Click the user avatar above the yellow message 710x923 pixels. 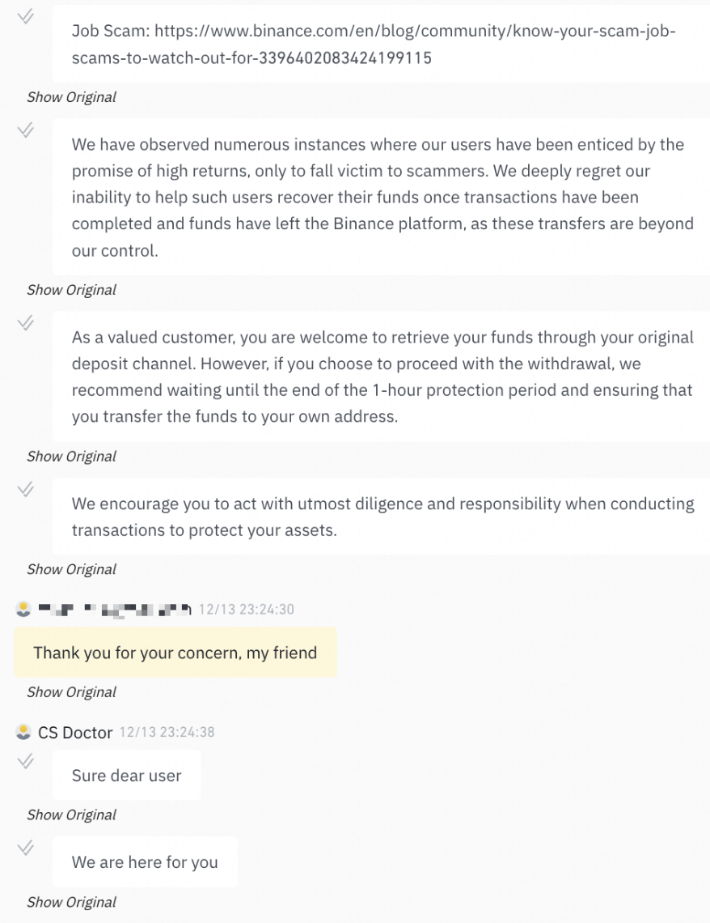pyautogui.click(x=23, y=609)
